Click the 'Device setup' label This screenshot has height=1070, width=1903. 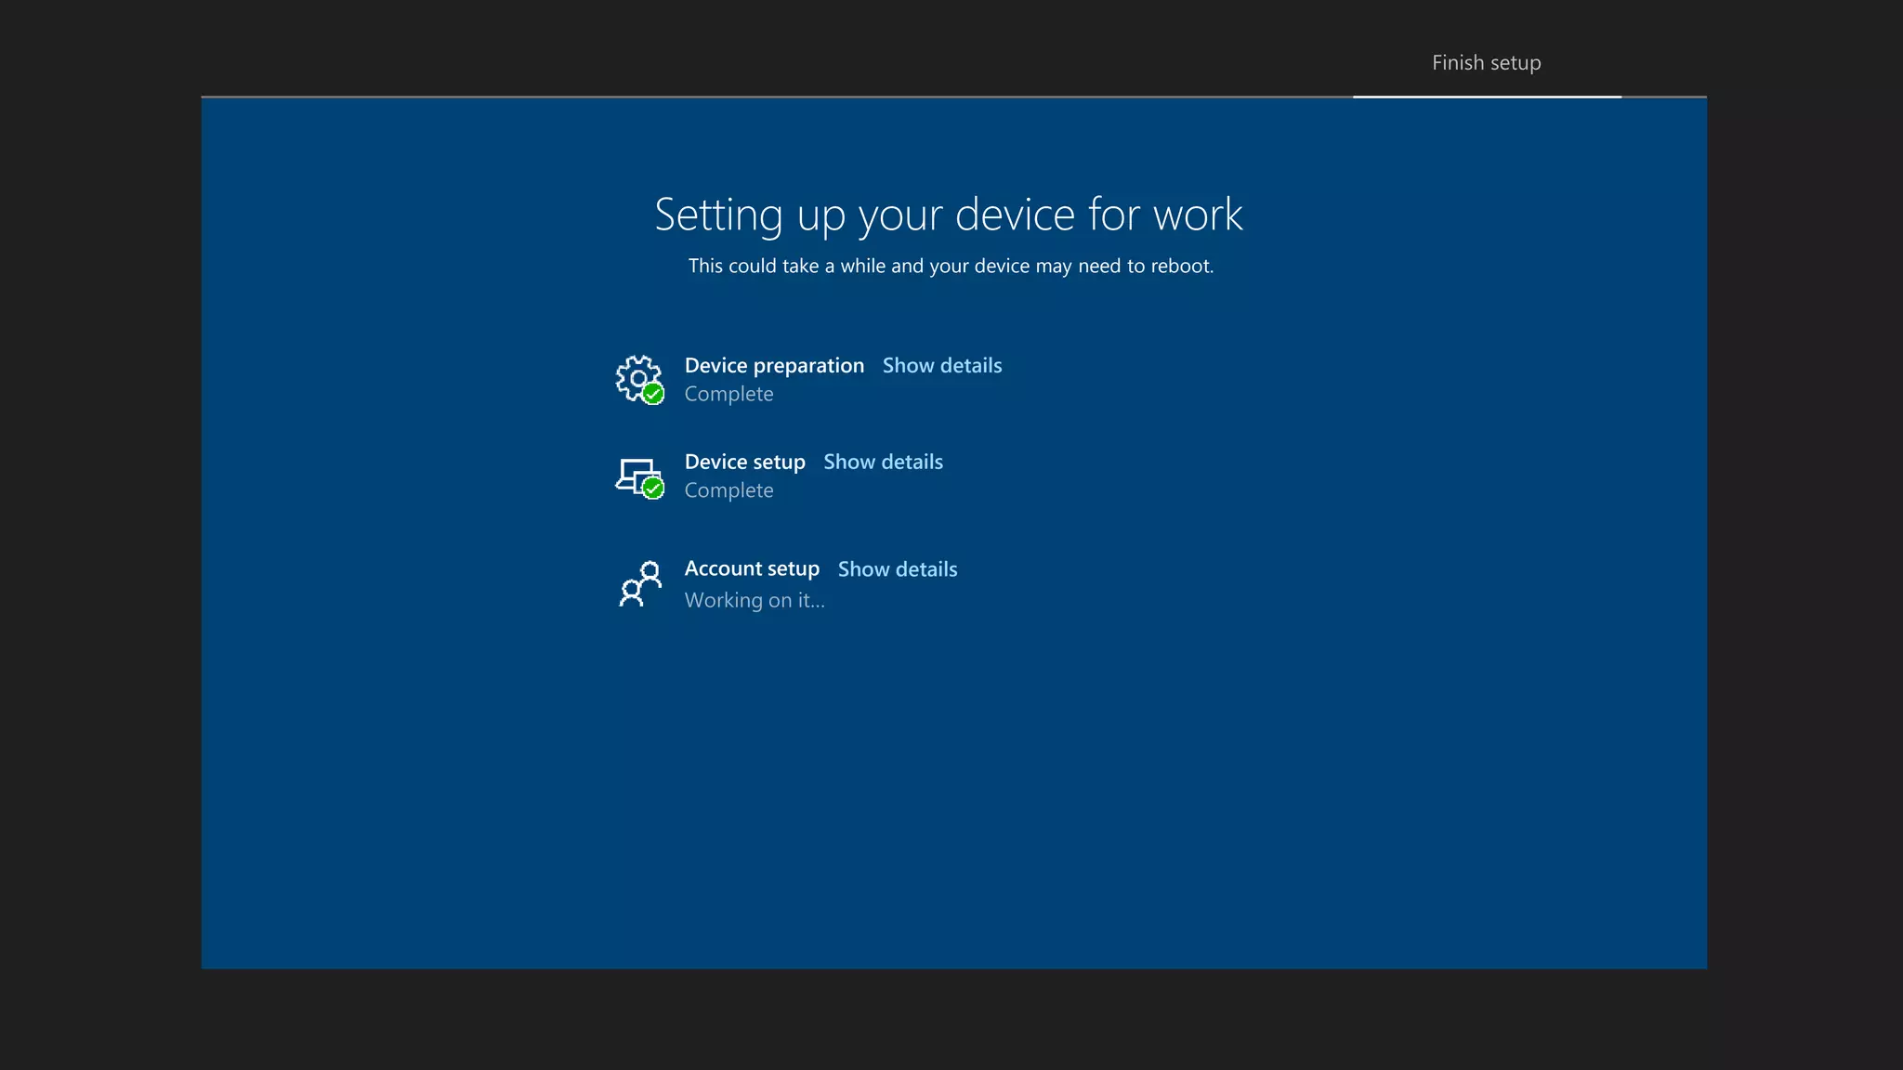[745, 463]
